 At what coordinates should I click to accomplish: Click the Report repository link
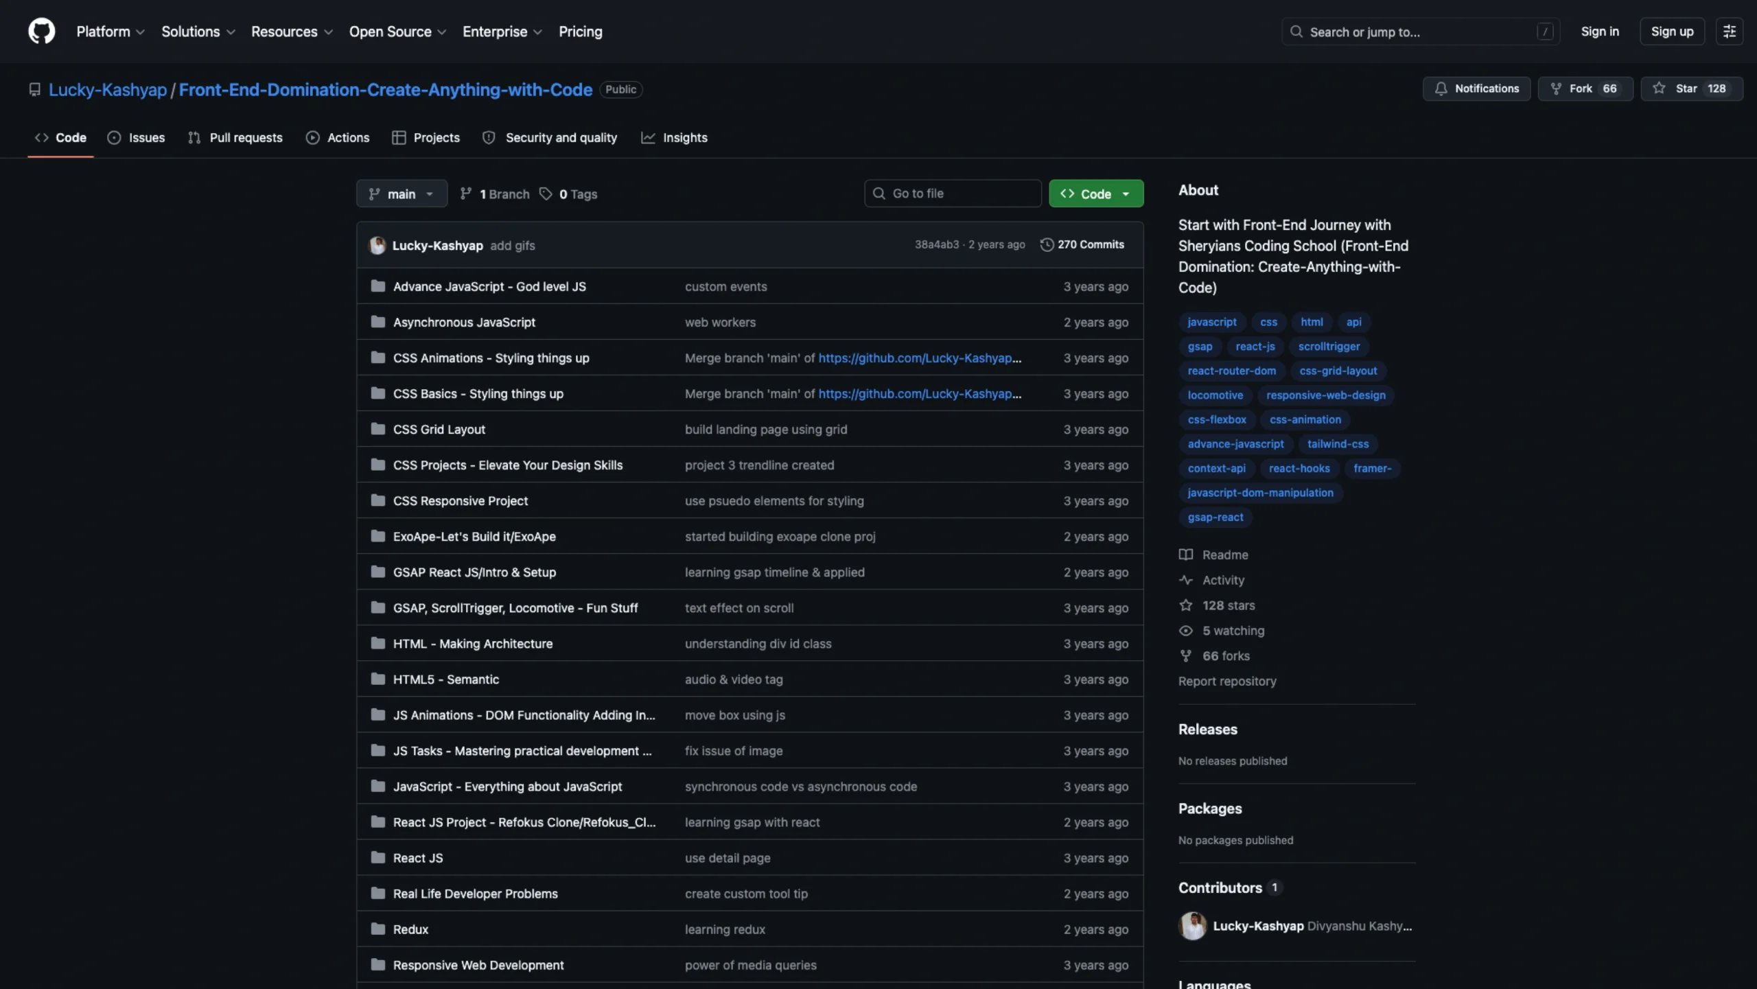tap(1227, 682)
